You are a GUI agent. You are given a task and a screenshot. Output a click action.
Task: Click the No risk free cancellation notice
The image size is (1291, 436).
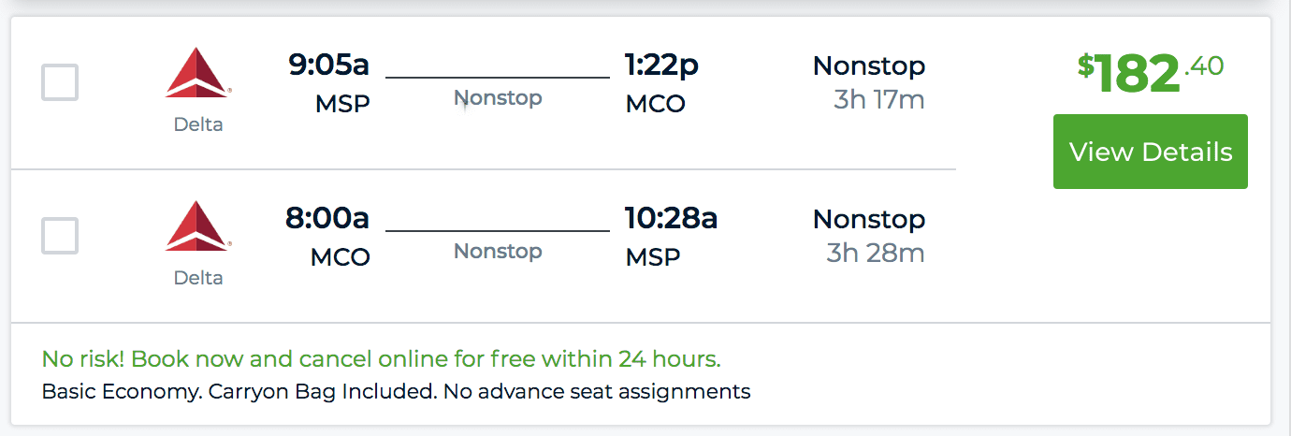(382, 359)
